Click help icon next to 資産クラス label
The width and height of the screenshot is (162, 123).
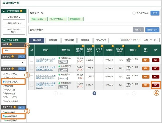click(x=15, y=107)
